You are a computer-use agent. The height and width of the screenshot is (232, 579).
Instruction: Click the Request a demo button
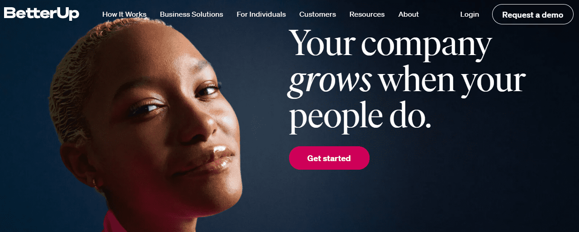coord(532,14)
